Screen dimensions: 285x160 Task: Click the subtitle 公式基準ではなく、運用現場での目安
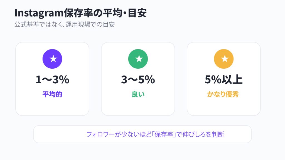pyautogui.click(x=65, y=24)
